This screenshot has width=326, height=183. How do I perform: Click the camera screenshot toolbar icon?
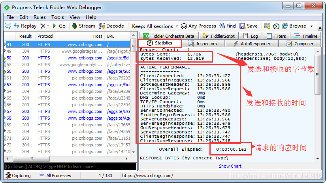point(267,26)
